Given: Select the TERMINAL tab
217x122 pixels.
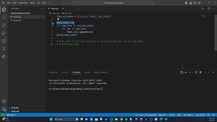Looking at the screenshot, I should pyautogui.click(x=76, y=72).
